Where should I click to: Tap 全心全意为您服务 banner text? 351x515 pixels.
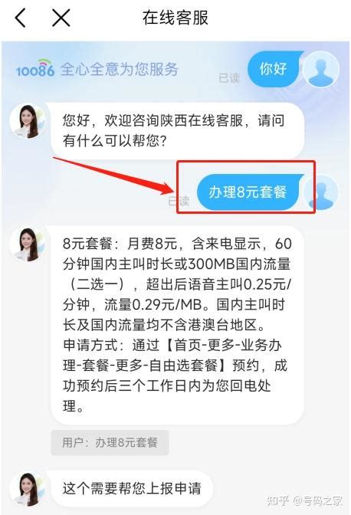click(x=120, y=69)
